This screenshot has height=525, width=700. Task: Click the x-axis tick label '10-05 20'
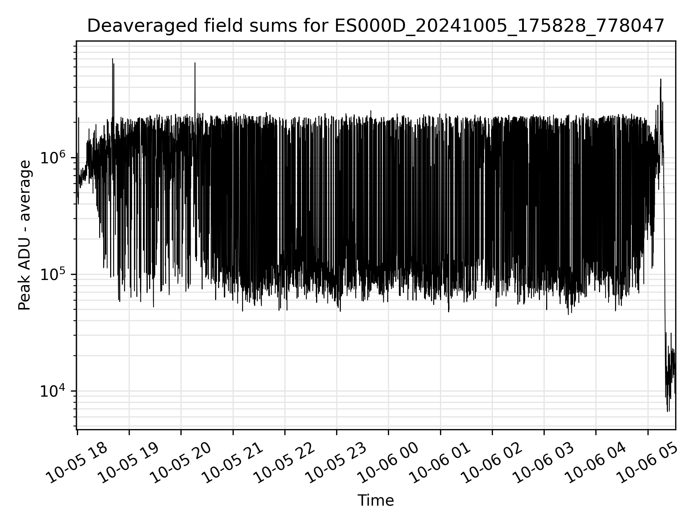pyautogui.click(x=181, y=463)
